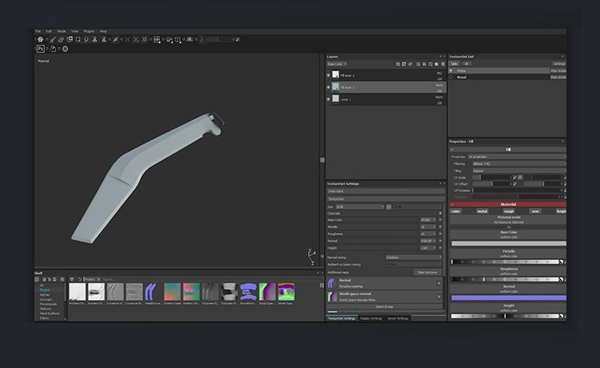Click Settings in TextureSet List

tap(559, 64)
